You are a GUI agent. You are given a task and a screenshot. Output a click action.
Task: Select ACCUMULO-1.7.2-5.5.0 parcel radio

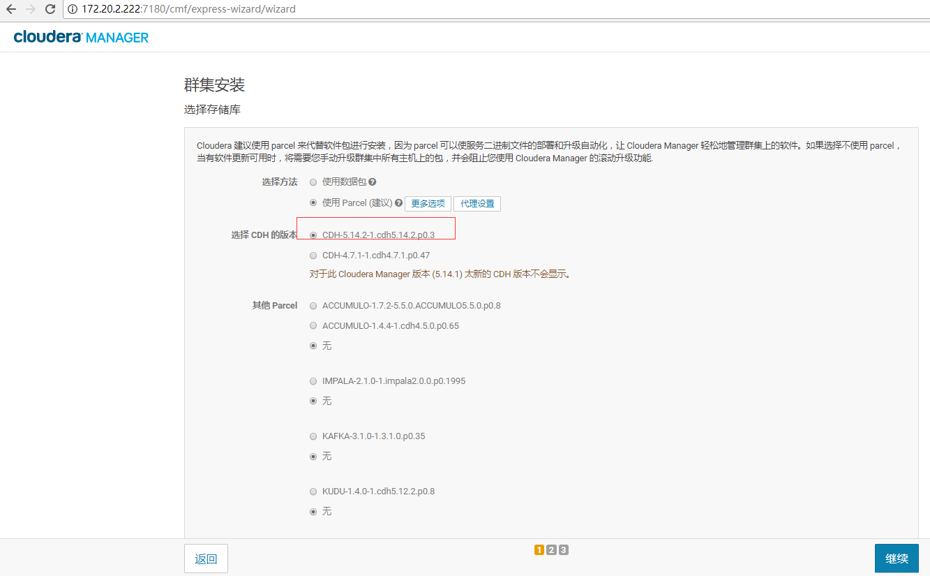313,306
